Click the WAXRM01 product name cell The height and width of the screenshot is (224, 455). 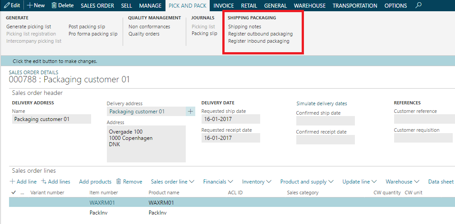point(161,202)
